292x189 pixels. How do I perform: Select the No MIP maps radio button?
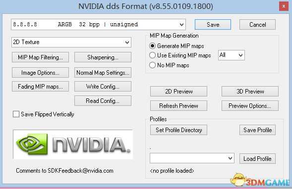click(152, 65)
